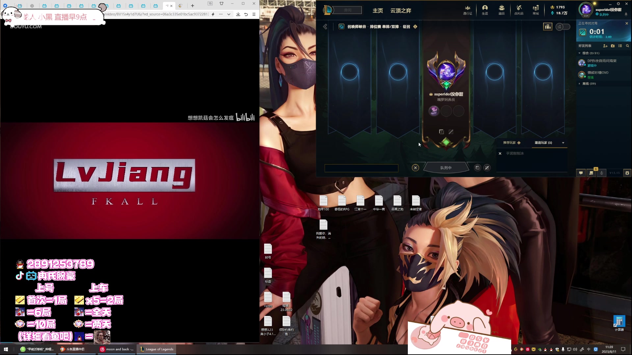Open the Windows notification center
632x355 pixels.
pyautogui.click(x=623, y=349)
